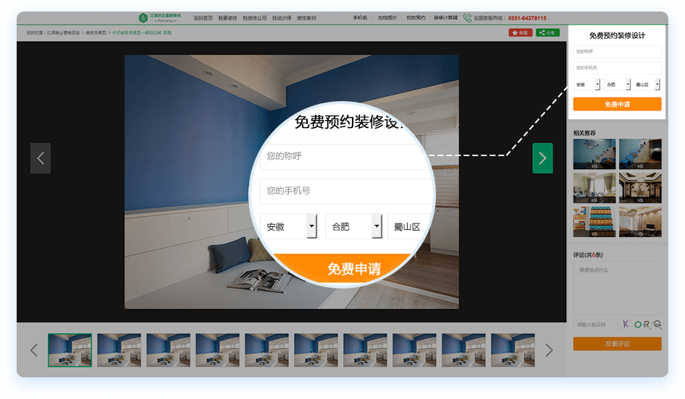Click the green 分享 share button

[x=547, y=33]
